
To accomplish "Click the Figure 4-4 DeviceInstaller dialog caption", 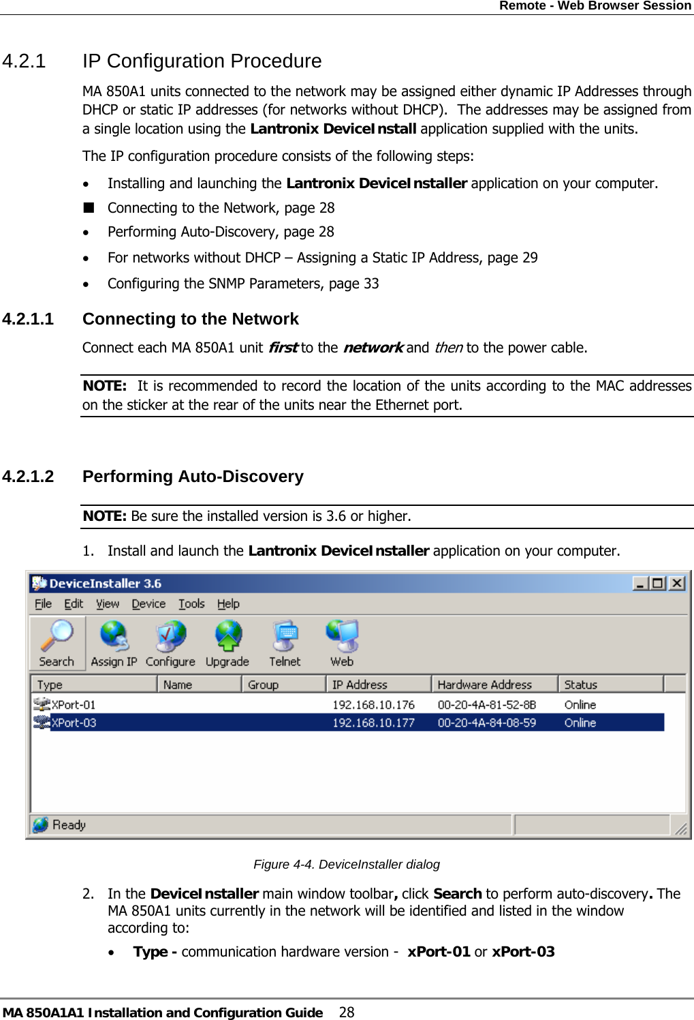I will [x=347, y=864].
